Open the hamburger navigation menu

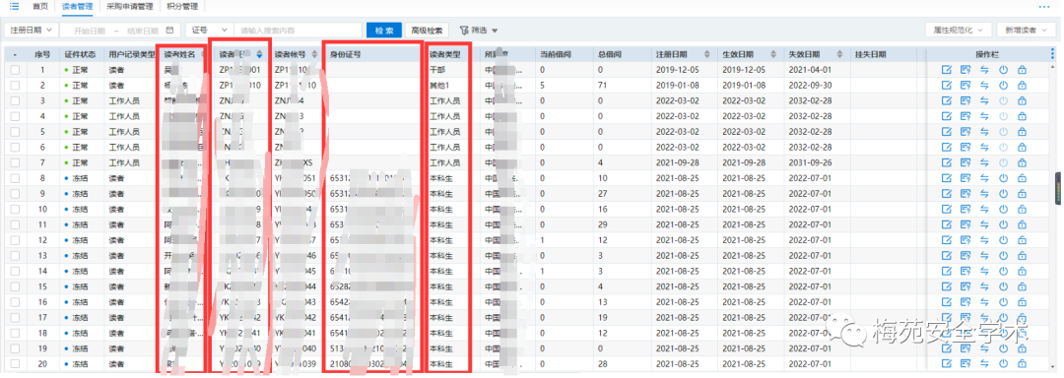point(14,6)
